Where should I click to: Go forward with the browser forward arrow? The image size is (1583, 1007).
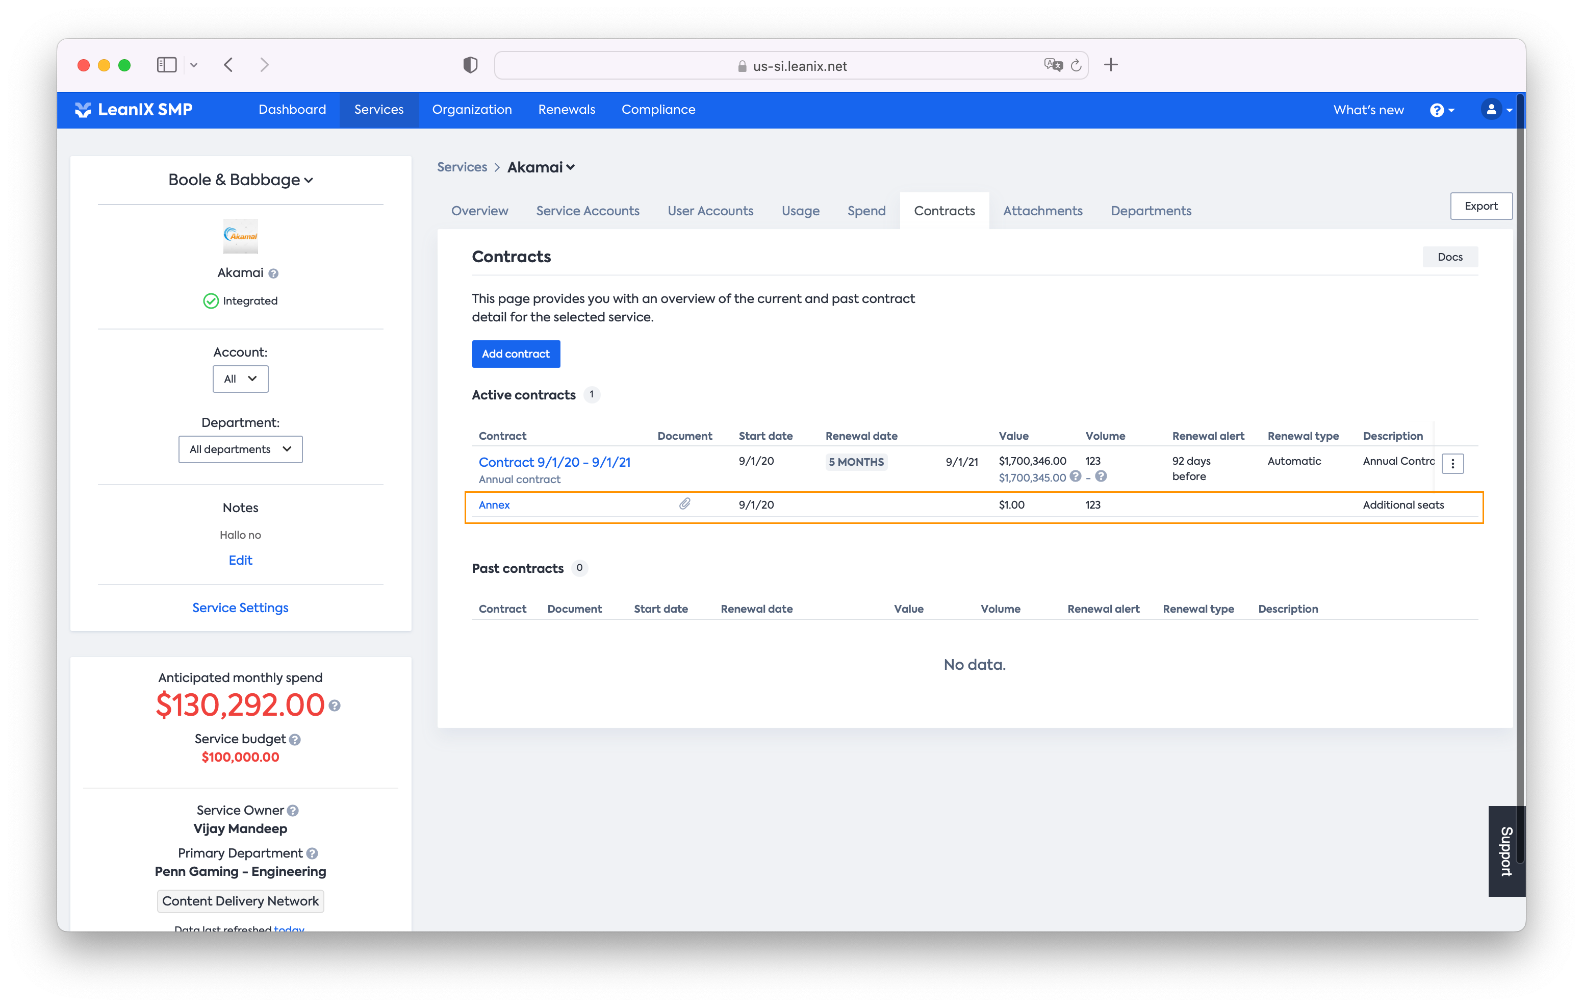(x=264, y=64)
